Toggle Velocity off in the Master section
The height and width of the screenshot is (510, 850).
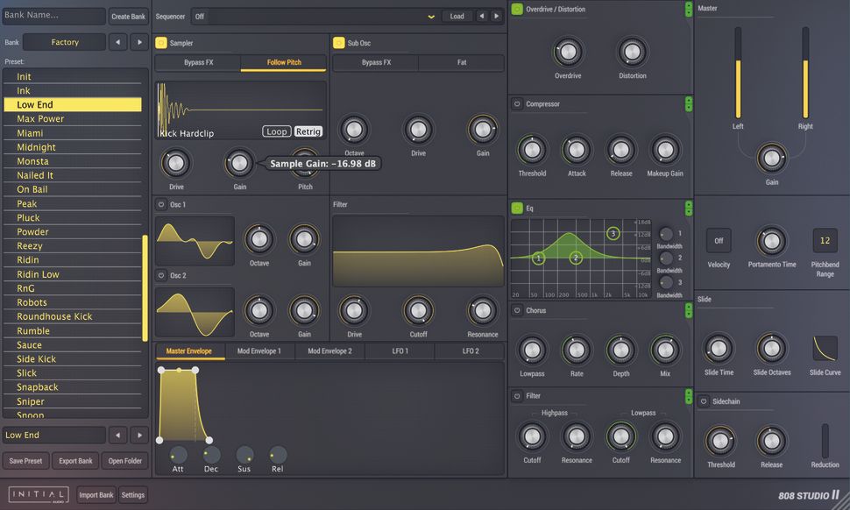pos(719,239)
